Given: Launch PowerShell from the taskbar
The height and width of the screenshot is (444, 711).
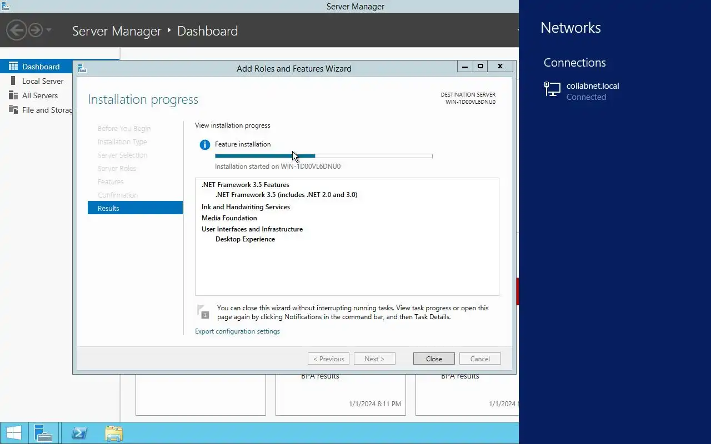Looking at the screenshot, I should click(x=79, y=433).
